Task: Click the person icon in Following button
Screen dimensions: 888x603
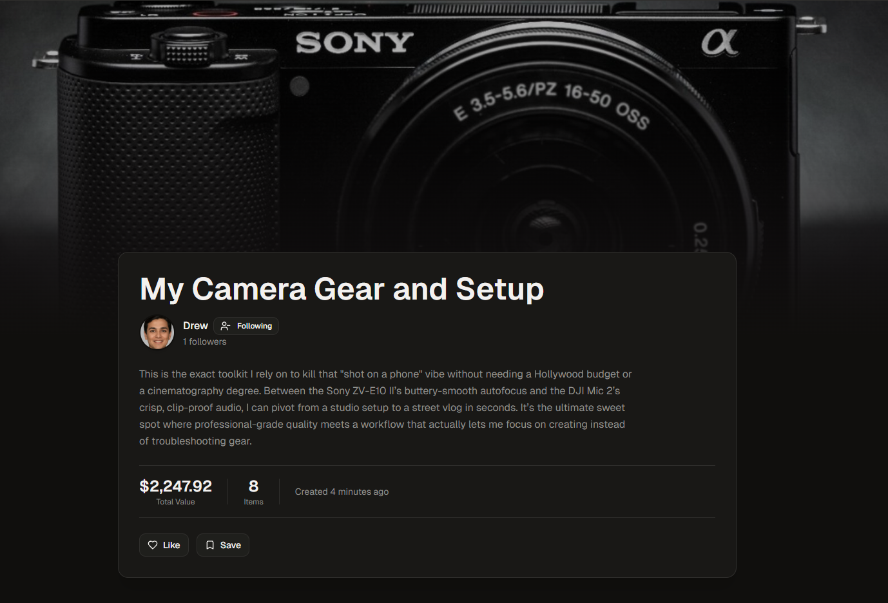Action: click(225, 326)
